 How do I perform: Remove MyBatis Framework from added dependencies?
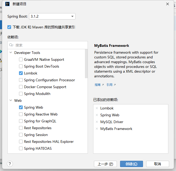(97, 129)
